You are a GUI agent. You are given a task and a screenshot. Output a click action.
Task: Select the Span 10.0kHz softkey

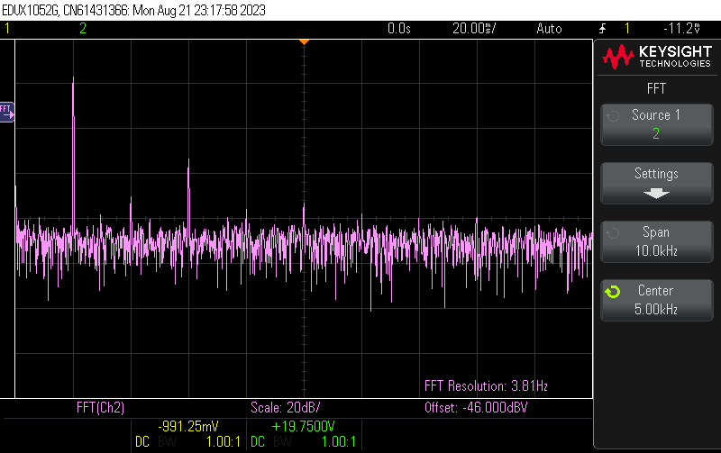click(657, 241)
